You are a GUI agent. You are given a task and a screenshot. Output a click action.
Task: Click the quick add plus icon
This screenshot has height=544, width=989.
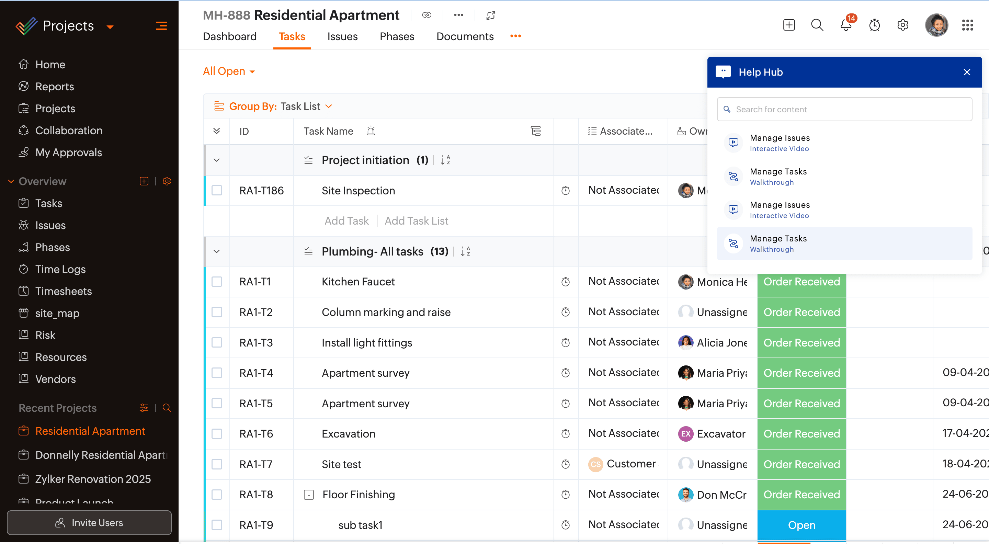(x=788, y=25)
